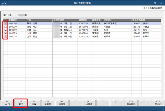Click the name 小川 英明
165x111 pixels.
32,33
